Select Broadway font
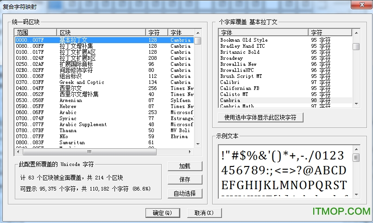Viewport: 373px width, 223px height. (285, 58)
